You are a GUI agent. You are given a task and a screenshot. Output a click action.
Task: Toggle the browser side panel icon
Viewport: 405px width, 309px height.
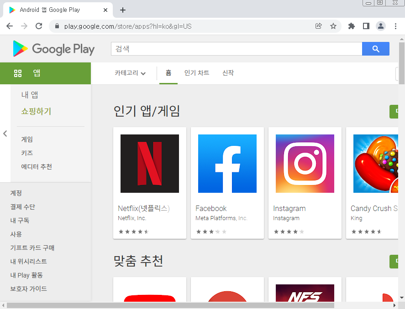click(366, 26)
